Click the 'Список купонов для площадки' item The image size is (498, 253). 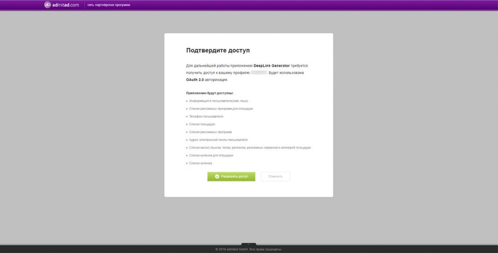(211, 155)
